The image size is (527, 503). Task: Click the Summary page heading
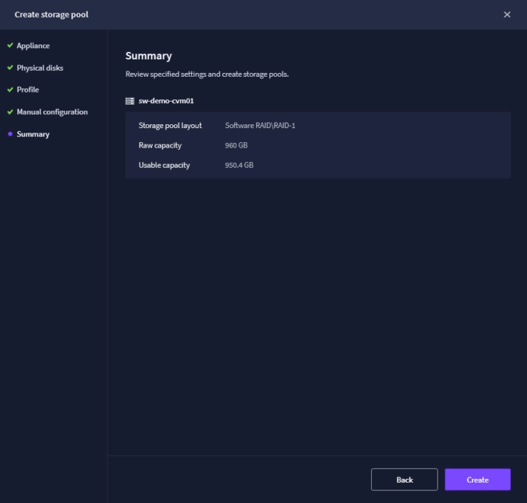point(148,56)
